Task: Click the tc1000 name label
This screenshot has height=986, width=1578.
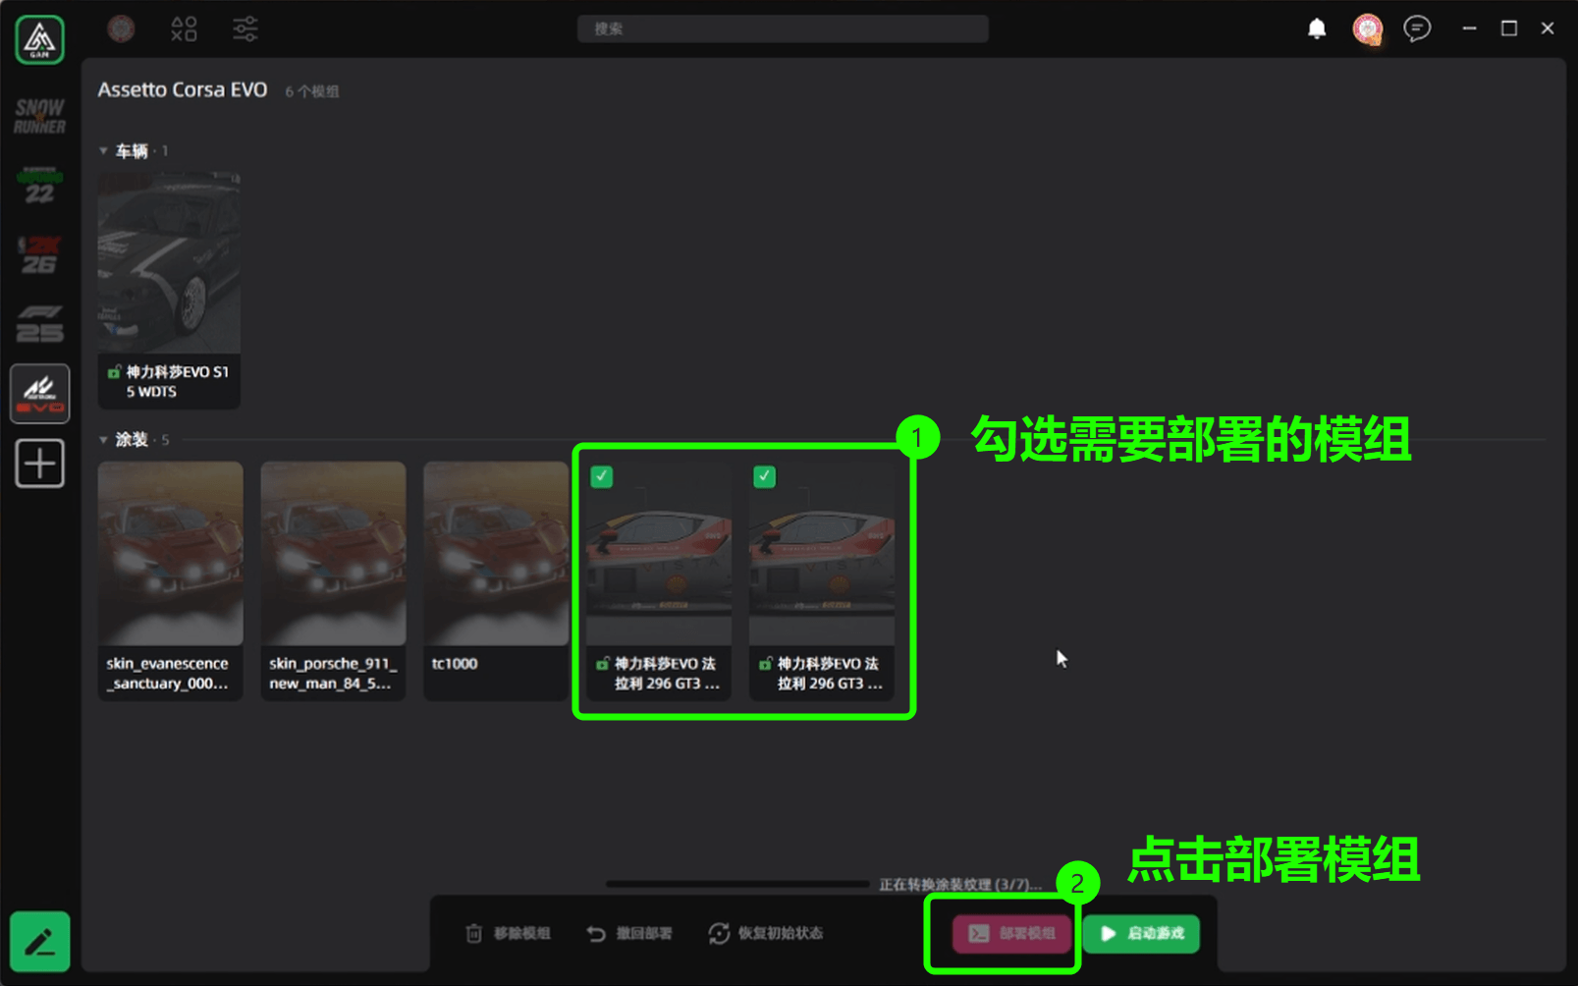Action: click(455, 664)
